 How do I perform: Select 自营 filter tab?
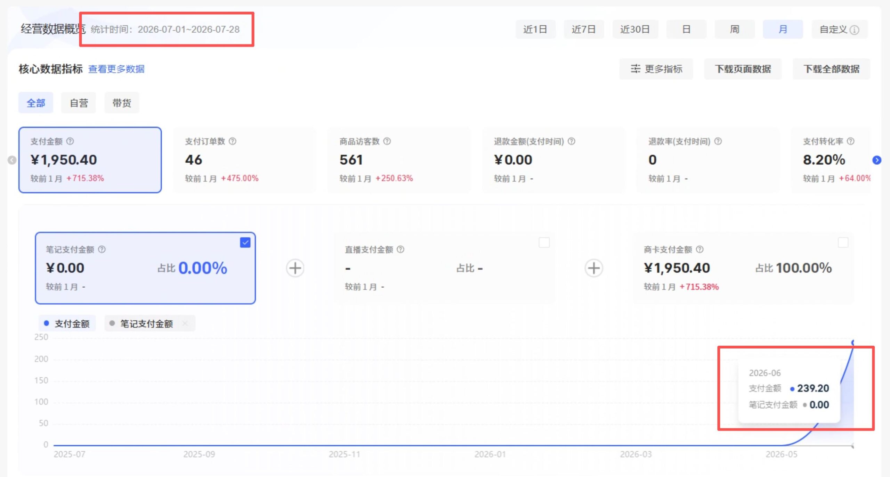(x=79, y=103)
